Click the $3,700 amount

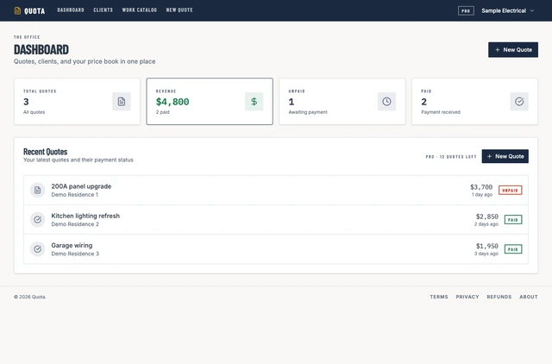(481, 187)
